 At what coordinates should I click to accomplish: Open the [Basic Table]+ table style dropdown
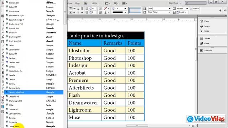click(x=170, y=12)
